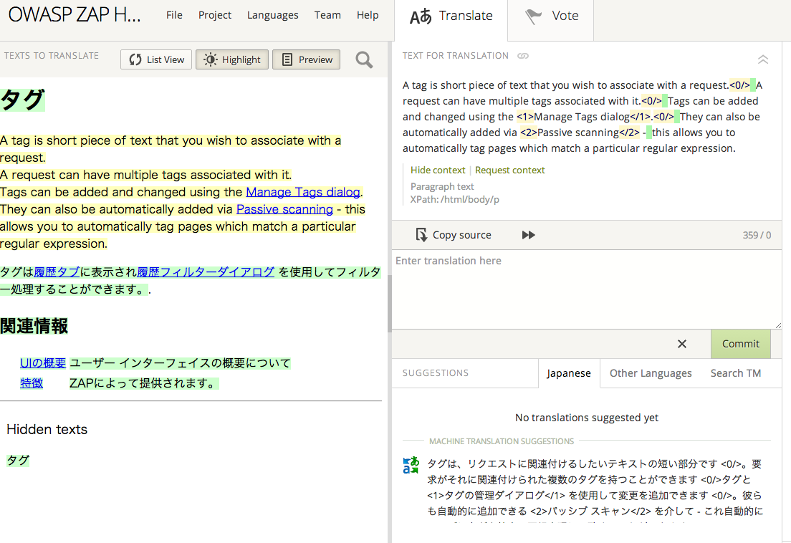The image size is (791, 543).
Task: Switch to the Vote tab
Action: [552, 16]
